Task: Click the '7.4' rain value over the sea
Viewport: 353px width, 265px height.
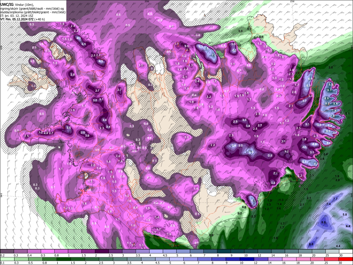Action: coord(328,204)
